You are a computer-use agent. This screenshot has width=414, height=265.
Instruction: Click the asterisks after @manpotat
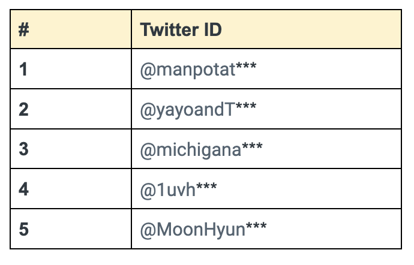[246, 65]
